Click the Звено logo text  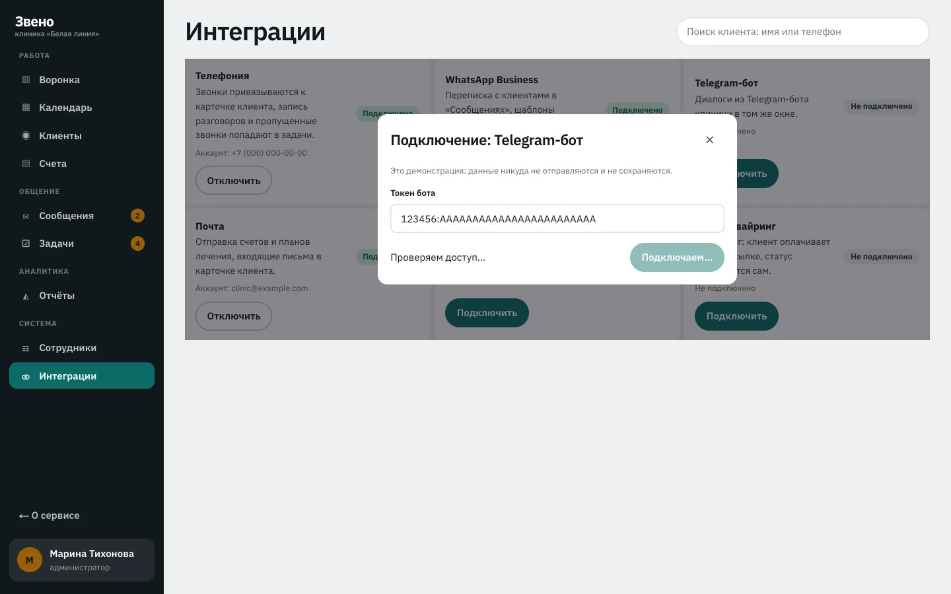(34, 22)
